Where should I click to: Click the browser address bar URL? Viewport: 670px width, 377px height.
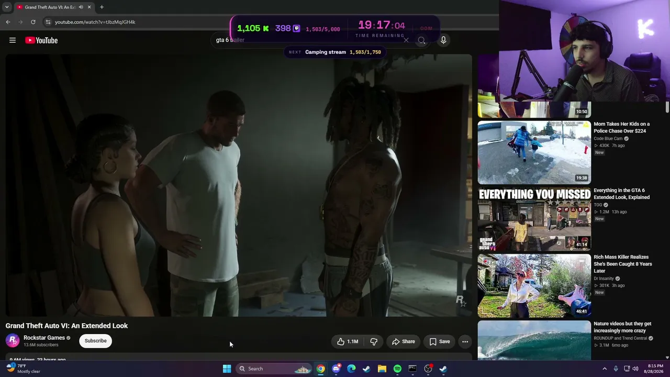(x=95, y=22)
